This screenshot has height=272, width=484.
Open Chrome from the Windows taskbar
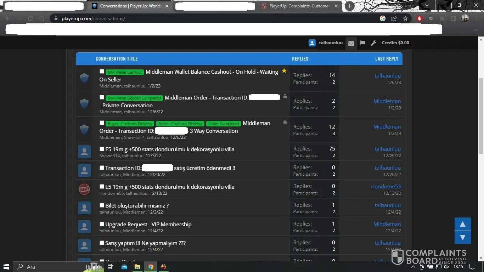[x=151, y=267]
